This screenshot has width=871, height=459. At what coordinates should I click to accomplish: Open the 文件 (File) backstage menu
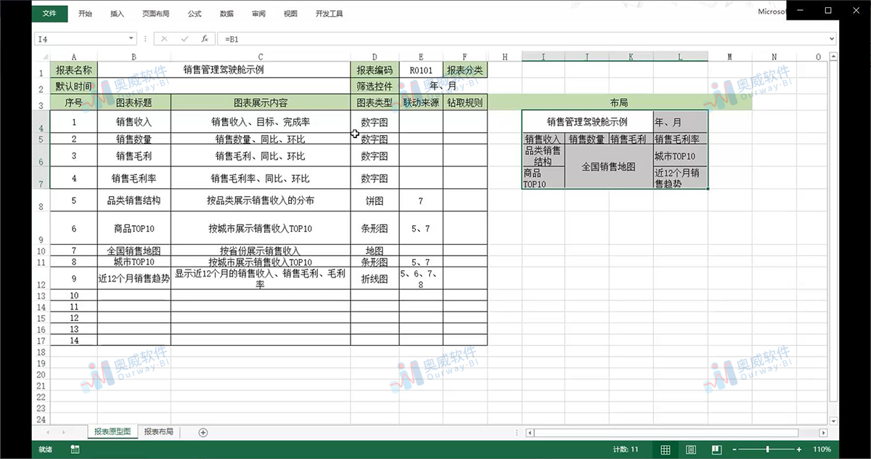tap(49, 13)
